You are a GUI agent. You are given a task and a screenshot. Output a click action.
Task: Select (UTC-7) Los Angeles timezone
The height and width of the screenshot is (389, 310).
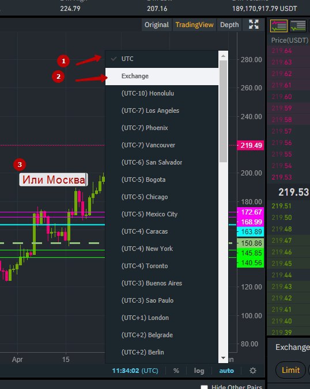point(162,110)
